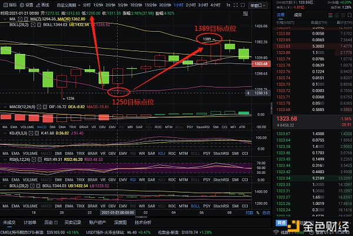The height and width of the screenshot is (236, 353).
Task: Select the 1分钟 interval
Action: [x=98, y=5]
